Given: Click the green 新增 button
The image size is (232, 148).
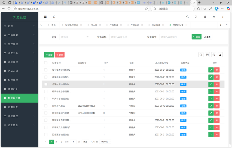Looking at the screenshot, I should [49, 55].
